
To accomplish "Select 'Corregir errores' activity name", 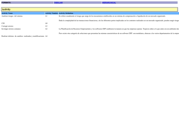I will point(7,26).
